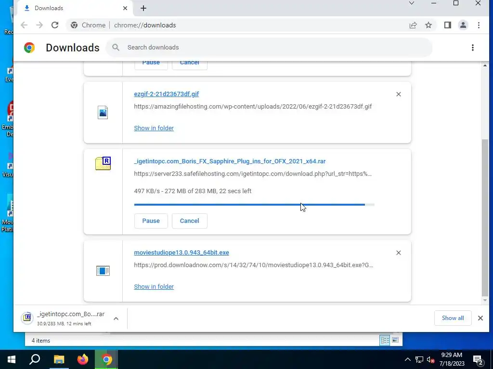Image resolution: width=493 pixels, height=369 pixels.
Task: Click the amazingfilehosting source URL text
Action: [253, 106]
